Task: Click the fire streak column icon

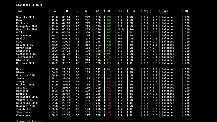Action: click(134, 11)
